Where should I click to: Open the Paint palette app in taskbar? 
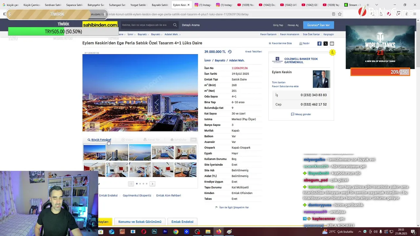tap(229, 232)
